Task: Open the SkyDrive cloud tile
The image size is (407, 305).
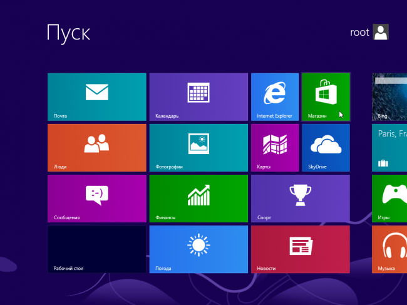Action: [325, 147]
